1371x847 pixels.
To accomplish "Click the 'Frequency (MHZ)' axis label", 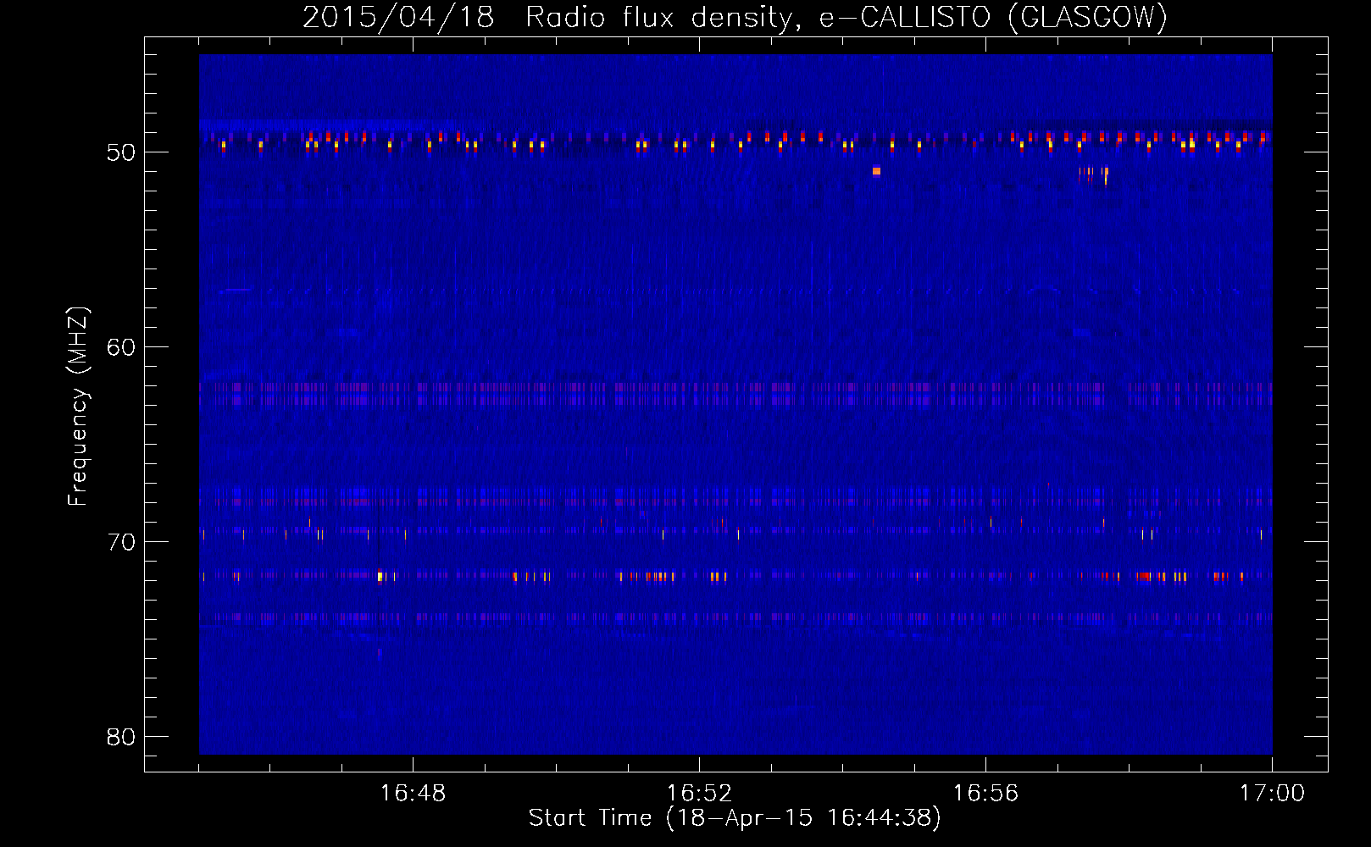I will [78, 406].
